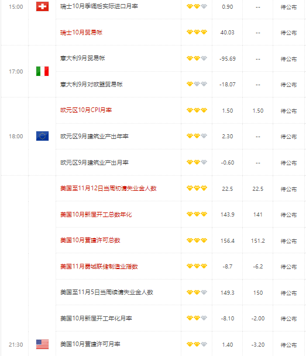
Task: Click previous value 40.03
Action: point(227,33)
